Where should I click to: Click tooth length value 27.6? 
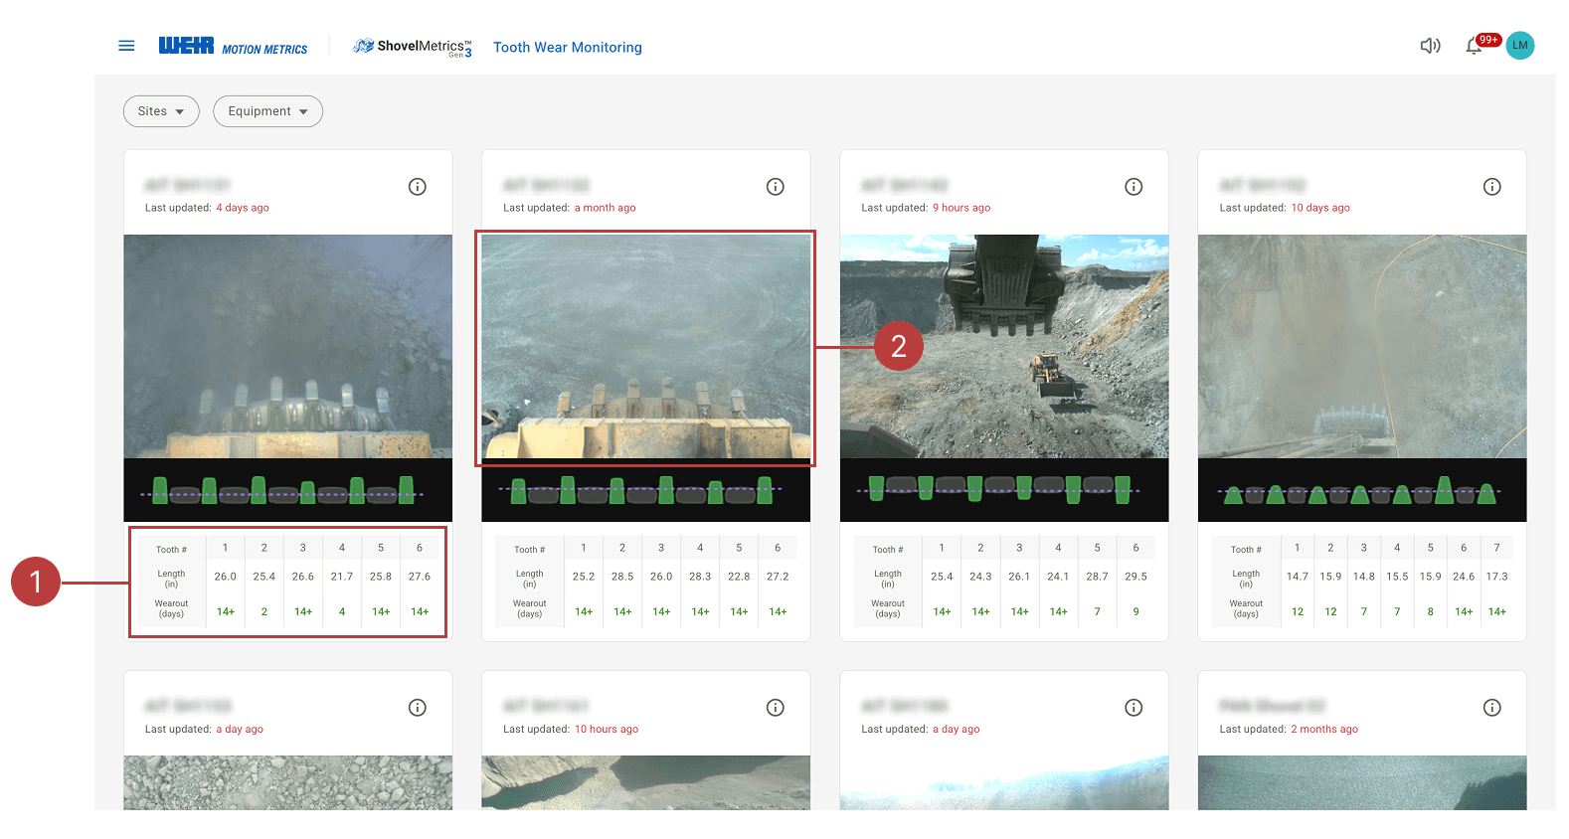tap(420, 577)
